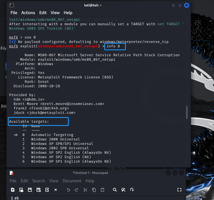
Task: Minimize the kali terminal window
Action: point(173,5)
